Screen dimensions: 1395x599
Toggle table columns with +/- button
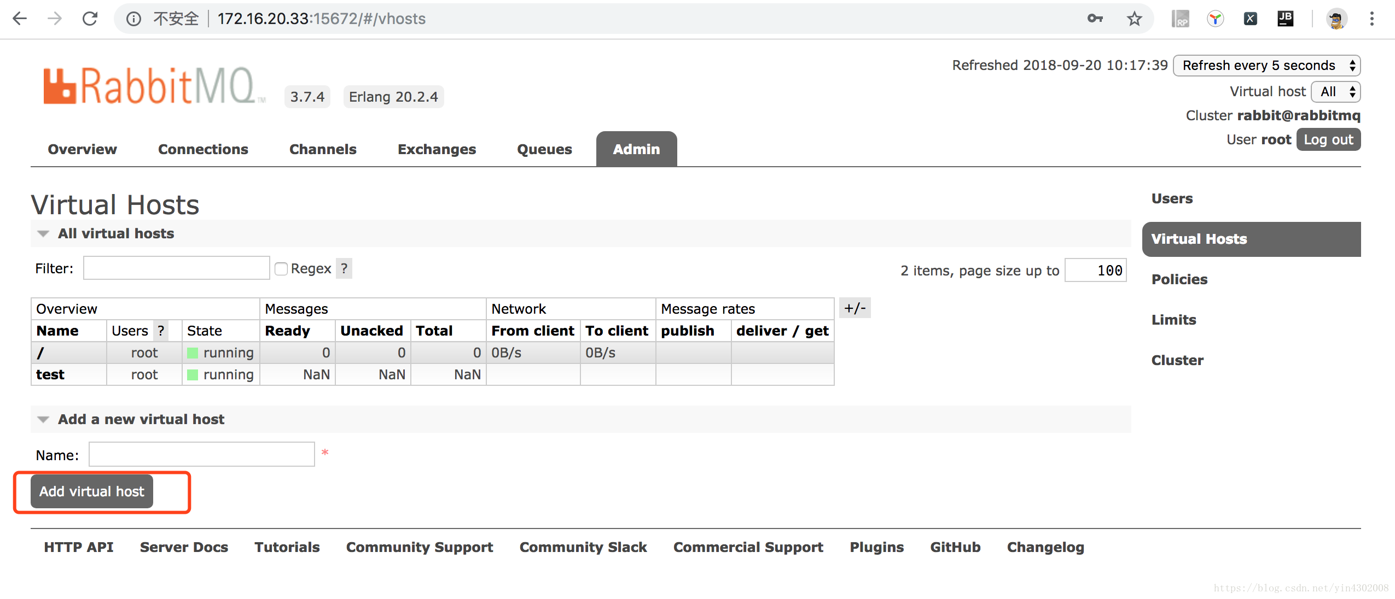855,308
